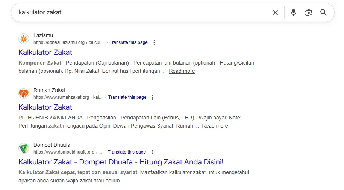Click the 'Rumah Zakat' site name
Viewport: 344px width, 190px height.
pyautogui.click(x=49, y=90)
